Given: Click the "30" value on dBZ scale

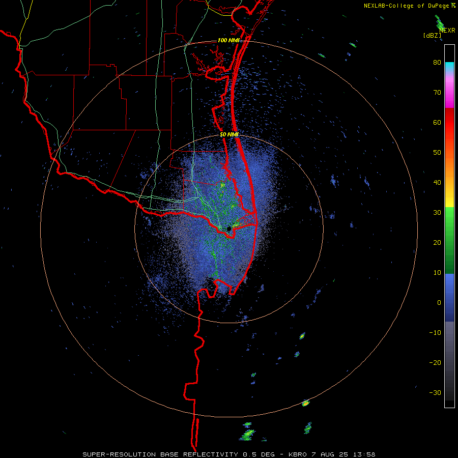Looking at the screenshot, I should [x=437, y=213].
